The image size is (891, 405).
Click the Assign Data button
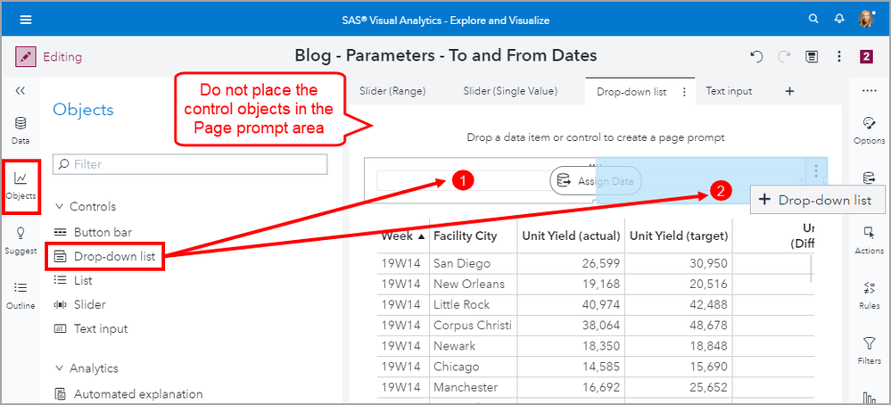point(596,181)
